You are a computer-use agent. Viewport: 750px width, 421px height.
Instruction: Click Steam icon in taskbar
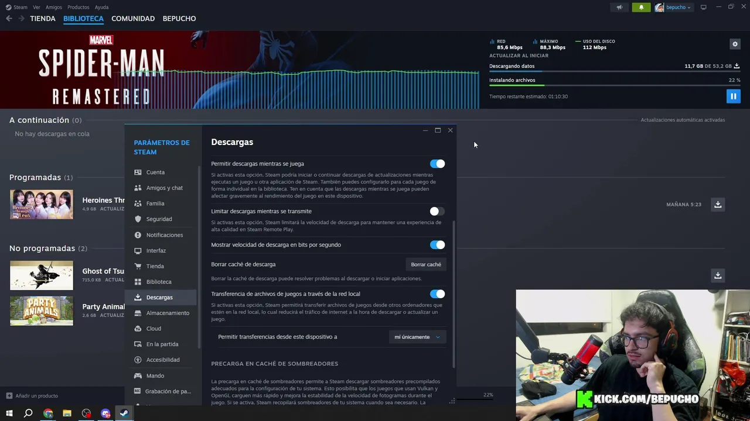(x=124, y=413)
